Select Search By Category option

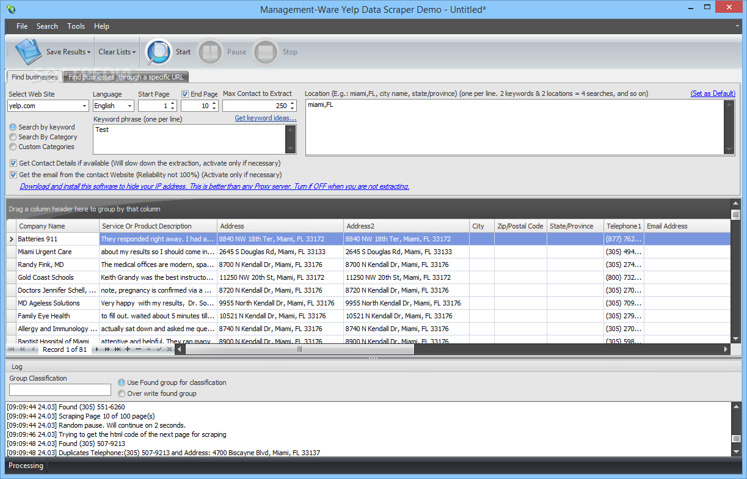[x=13, y=137]
